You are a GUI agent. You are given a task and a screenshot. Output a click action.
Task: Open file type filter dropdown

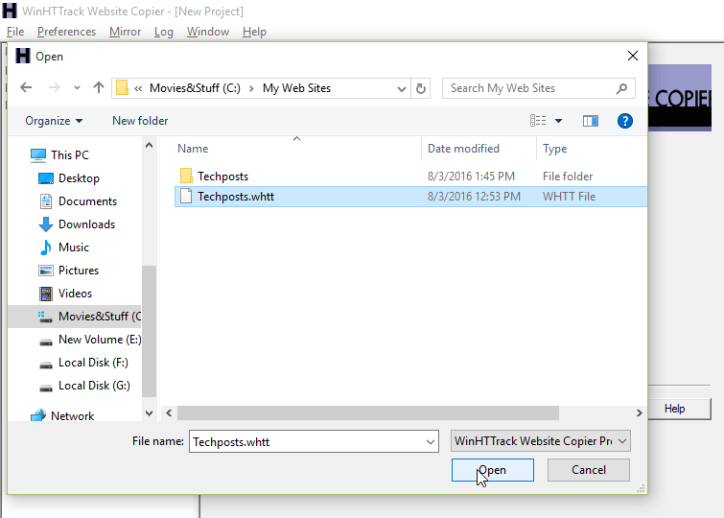click(540, 441)
